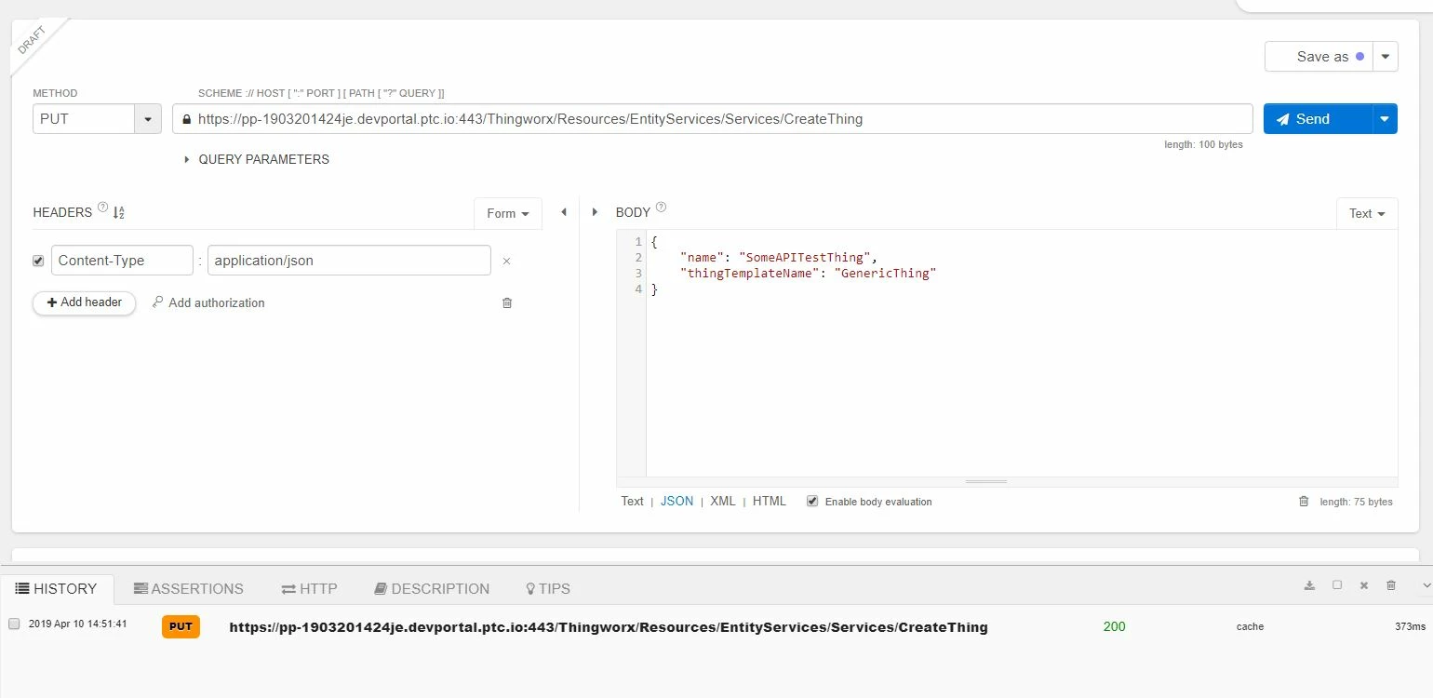
Task: Collapse the bottom panel with the chevron
Action: 1426,585
